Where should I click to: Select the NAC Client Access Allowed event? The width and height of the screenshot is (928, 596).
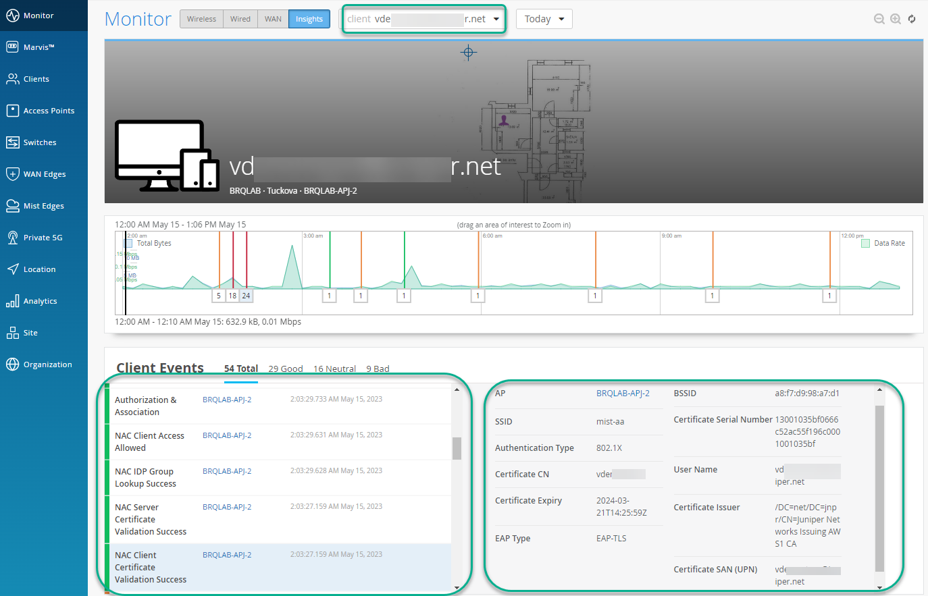pyautogui.click(x=149, y=441)
